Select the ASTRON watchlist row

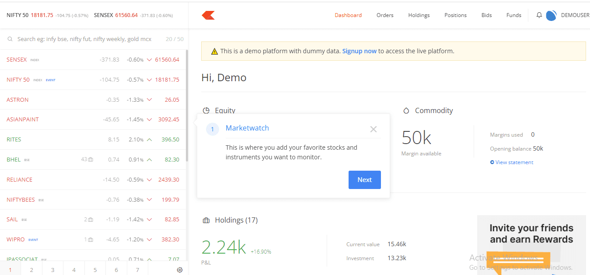click(93, 100)
